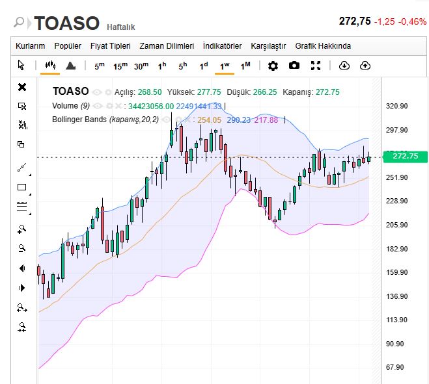Open chart settings gear
The image size is (429, 384).
273,66
